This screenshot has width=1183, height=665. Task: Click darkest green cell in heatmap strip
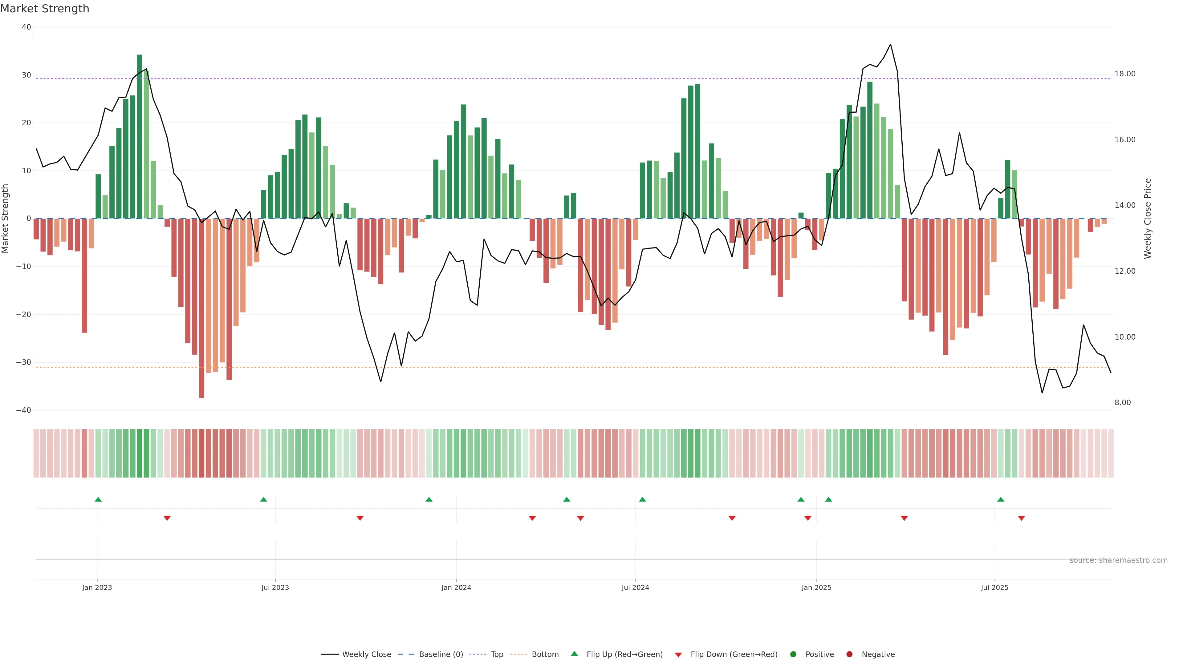140,453
